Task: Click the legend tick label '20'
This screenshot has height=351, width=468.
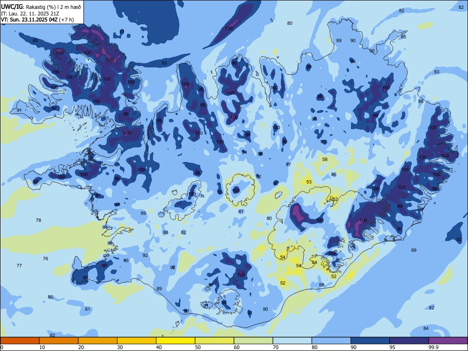Action: tap(81, 347)
